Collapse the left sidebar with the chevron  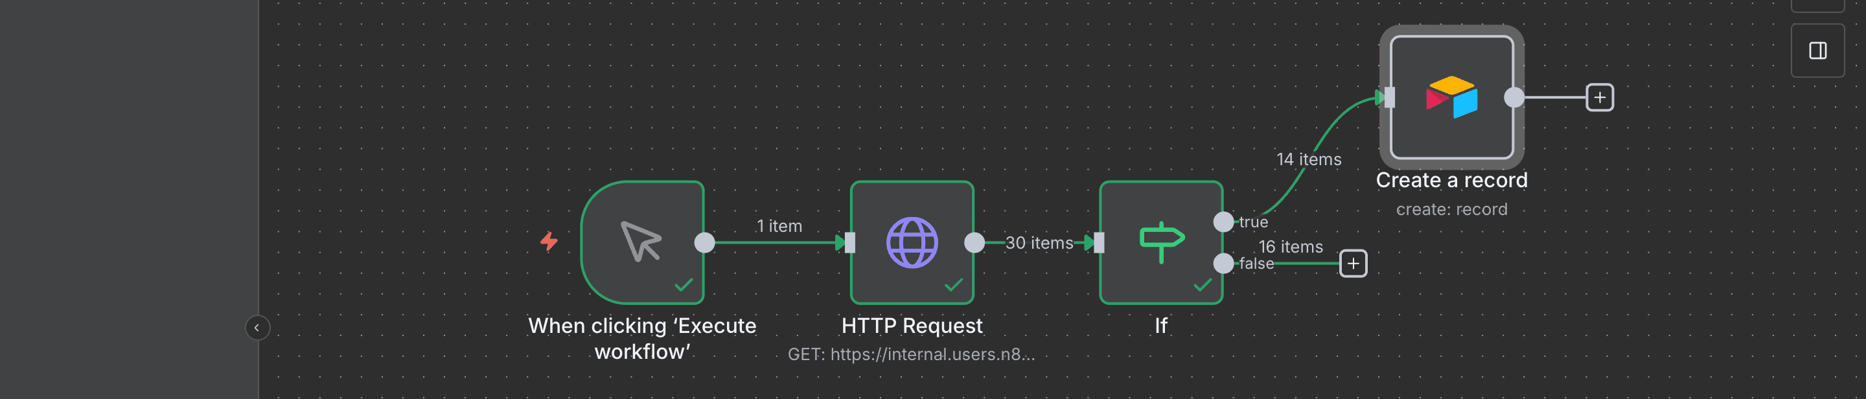(x=257, y=327)
